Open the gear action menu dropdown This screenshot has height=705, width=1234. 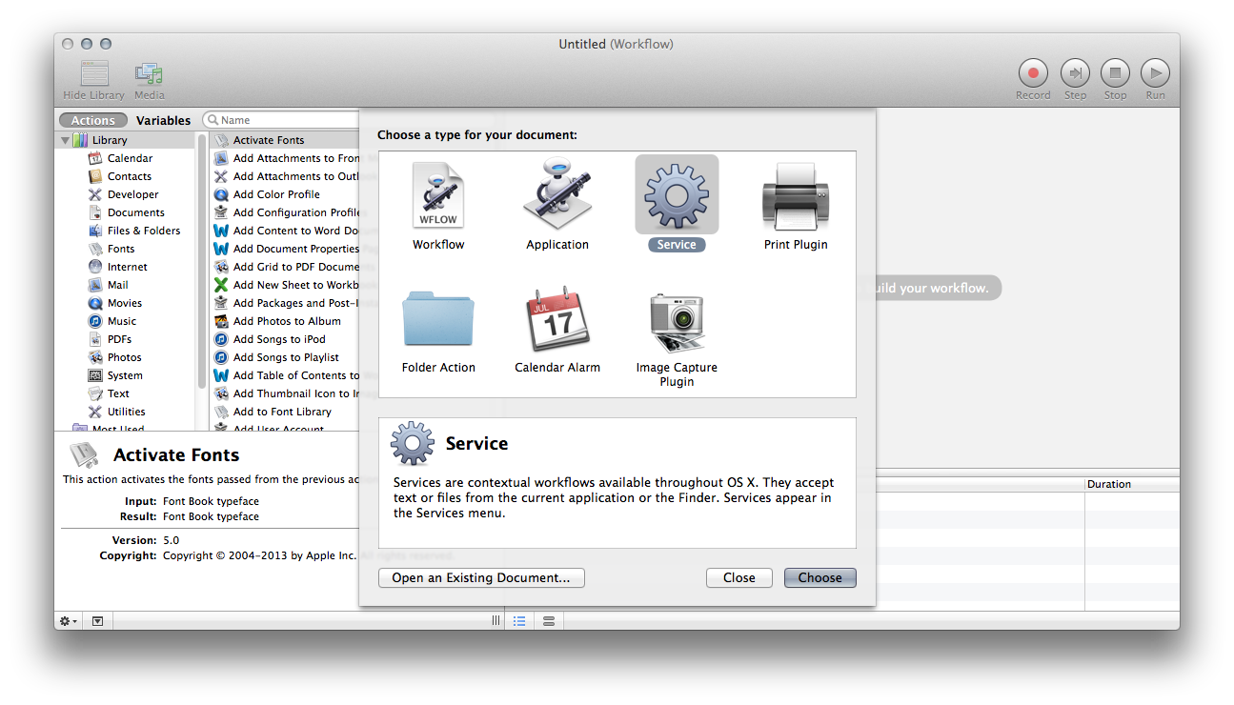69,620
